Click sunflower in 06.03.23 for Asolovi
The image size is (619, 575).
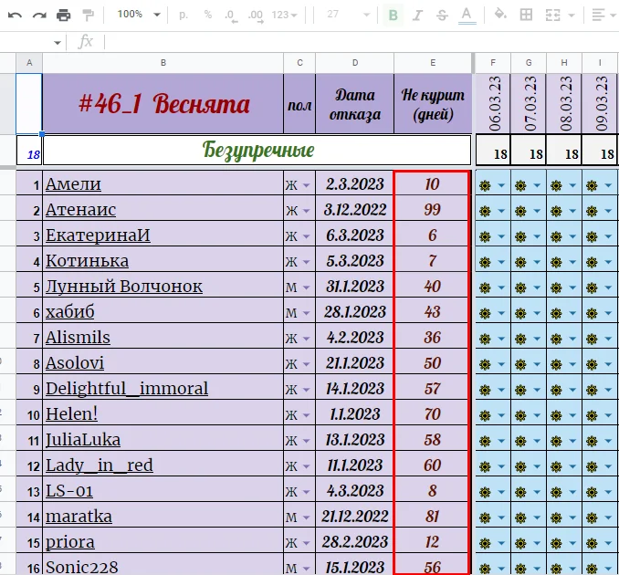pos(485,364)
